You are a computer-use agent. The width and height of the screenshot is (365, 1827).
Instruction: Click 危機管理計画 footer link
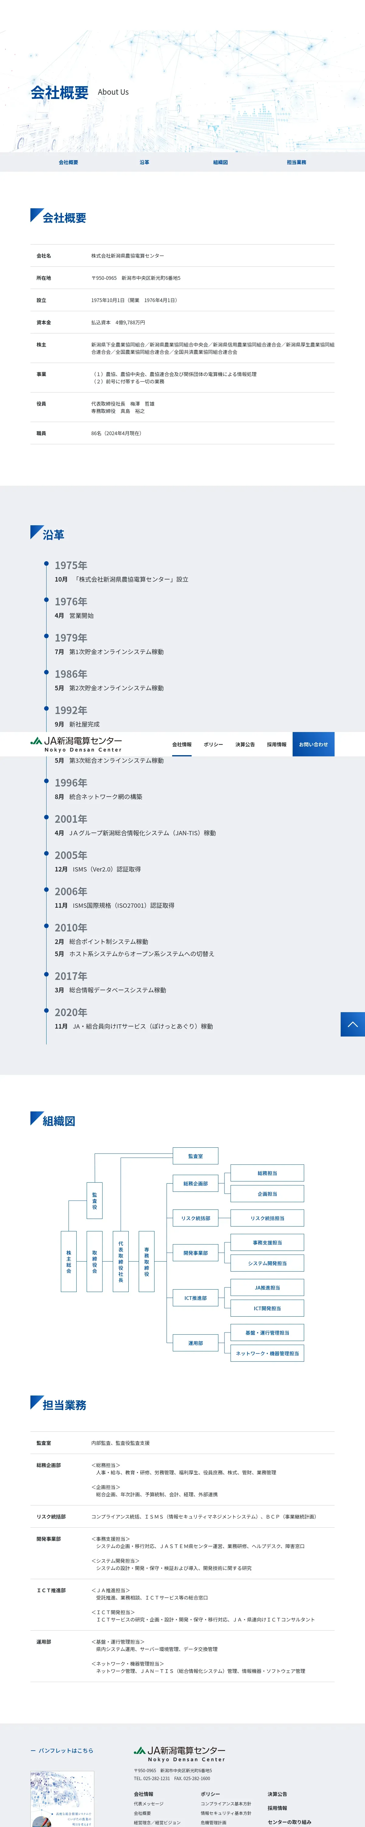(x=213, y=1822)
